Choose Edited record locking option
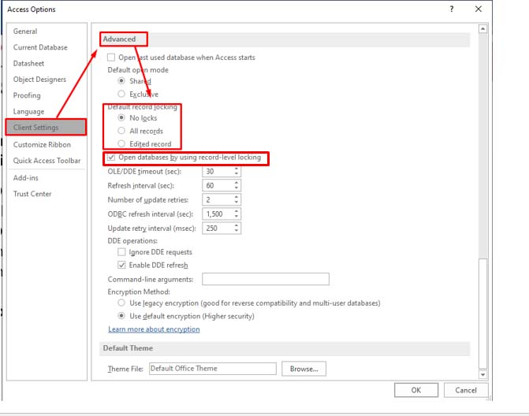This screenshot has height=416, width=529. [121, 143]
